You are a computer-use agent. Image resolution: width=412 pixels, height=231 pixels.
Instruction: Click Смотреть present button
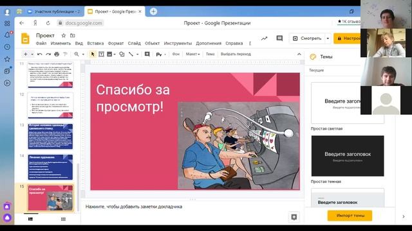pos(307,38)
